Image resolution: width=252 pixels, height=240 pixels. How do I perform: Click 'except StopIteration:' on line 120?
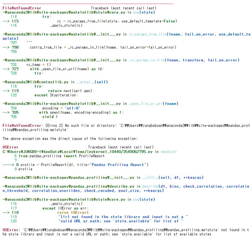(x=56, y=95)
